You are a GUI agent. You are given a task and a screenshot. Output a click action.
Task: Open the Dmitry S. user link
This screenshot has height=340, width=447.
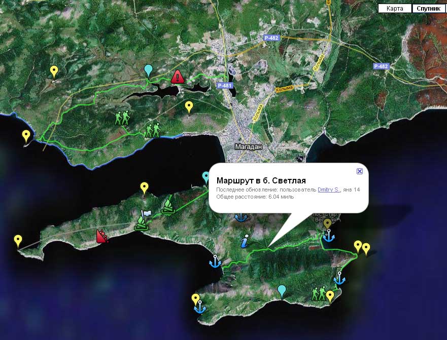329,190
